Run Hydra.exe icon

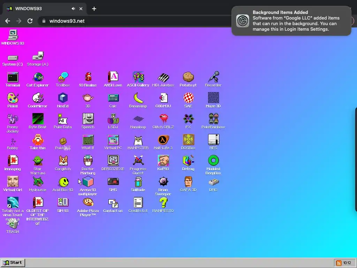click(x=38, y=181)
